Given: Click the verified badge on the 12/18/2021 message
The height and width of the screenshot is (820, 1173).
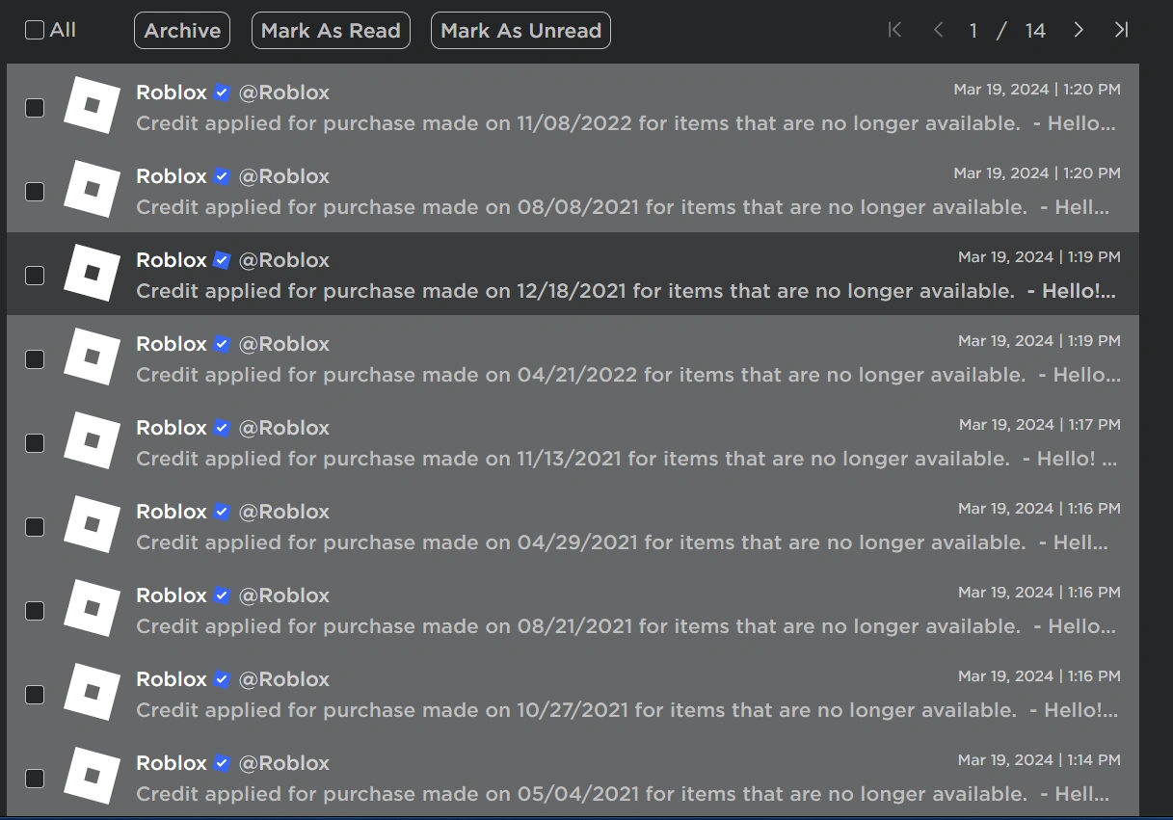Looking at the screenshot, I should coord(221,259).
